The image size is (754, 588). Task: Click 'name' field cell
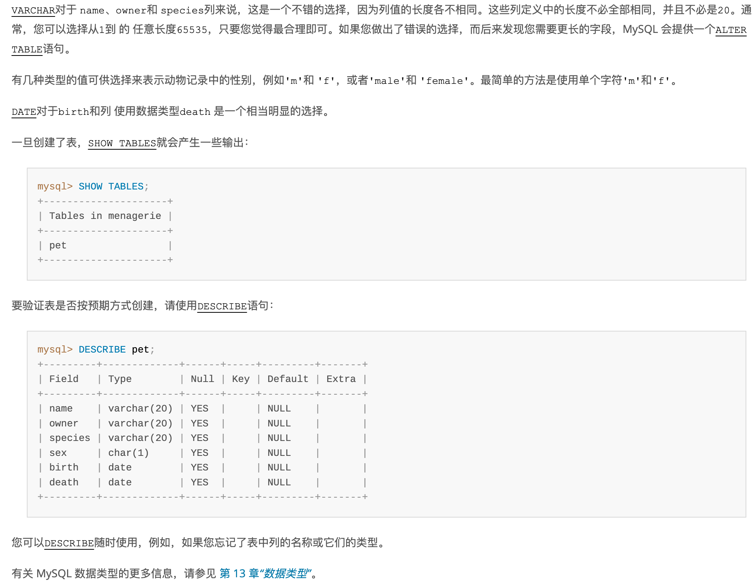tap(61, 408)
